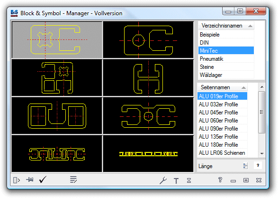
Task: Confirm with the checkmark icon
Action: pos(43,179)
